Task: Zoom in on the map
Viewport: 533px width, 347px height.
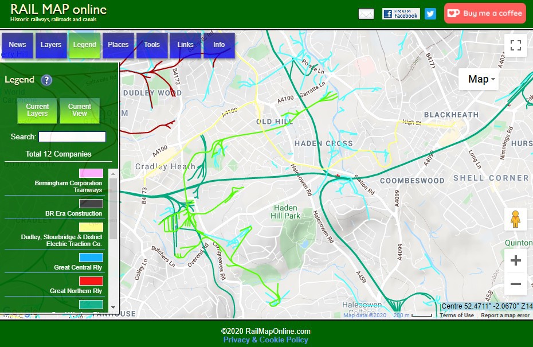Action: pos(515,261)
